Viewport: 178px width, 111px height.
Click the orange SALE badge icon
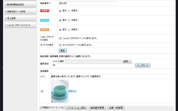point(44,30)
